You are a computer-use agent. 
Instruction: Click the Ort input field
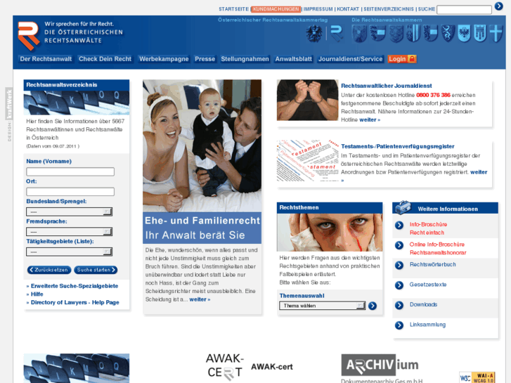point(70,192)
